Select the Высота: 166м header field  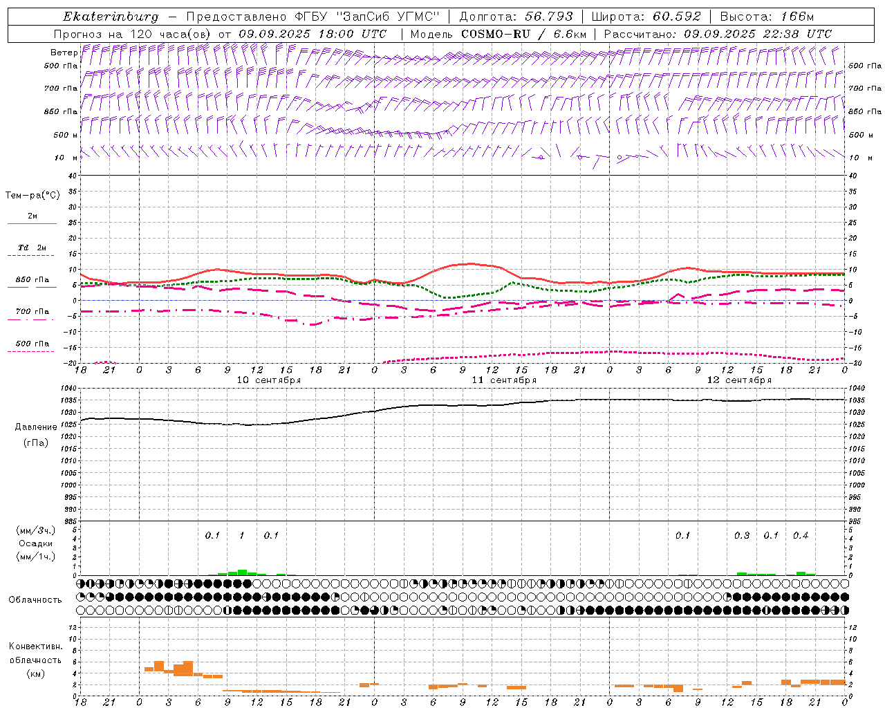click(x=767, y=17)
